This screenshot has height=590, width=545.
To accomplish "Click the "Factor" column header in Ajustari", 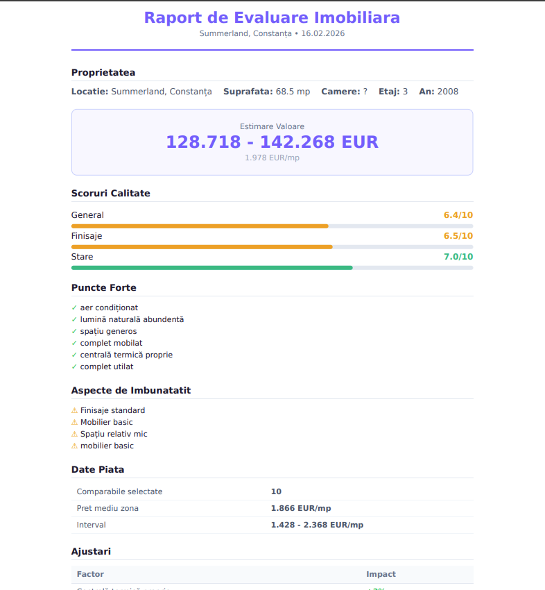I will [90, 574].
